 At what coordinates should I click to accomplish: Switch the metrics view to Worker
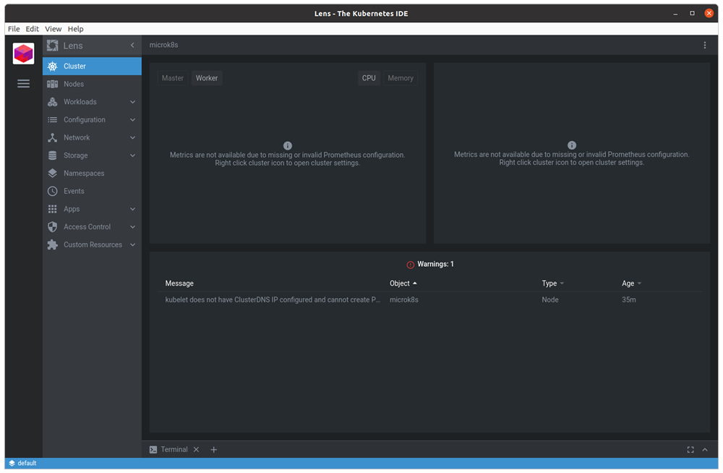pos(207,78)
